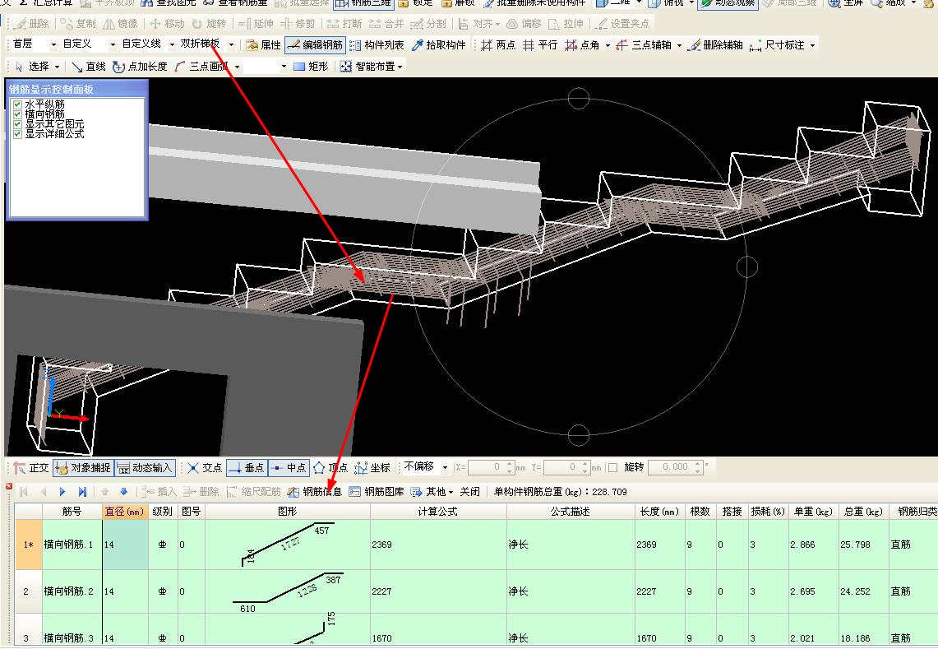Click the 直径(mm) column header
938x649 pixels.
pos(125,512)
